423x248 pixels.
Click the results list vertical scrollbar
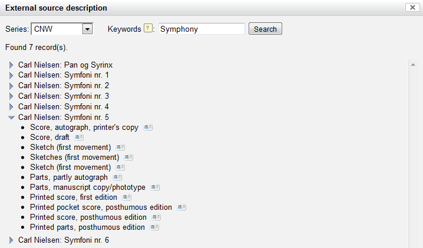click(x=413, y=153)
